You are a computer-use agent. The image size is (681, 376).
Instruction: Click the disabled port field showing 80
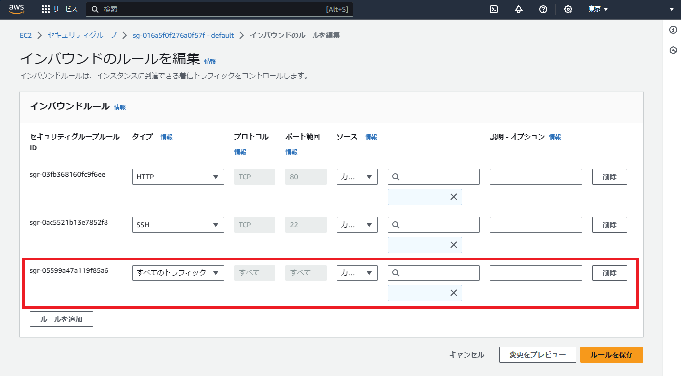pos(306,177)
